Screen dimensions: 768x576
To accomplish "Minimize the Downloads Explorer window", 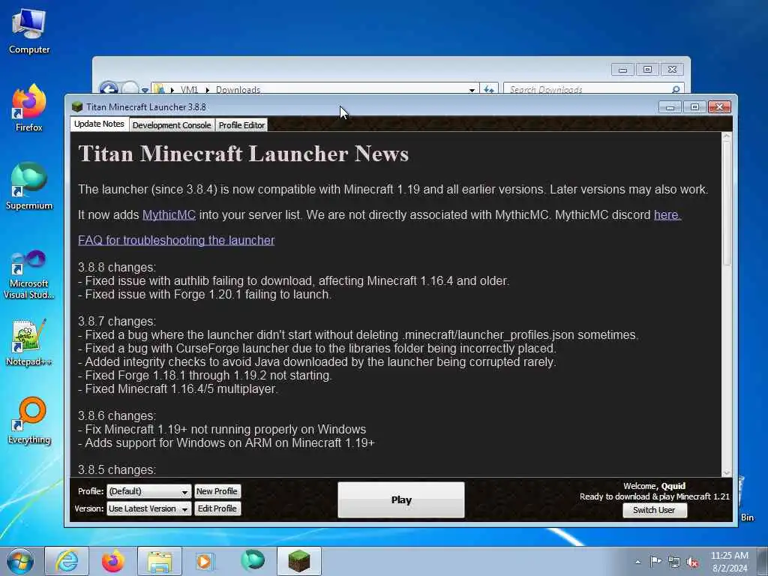I will [623, 70].
